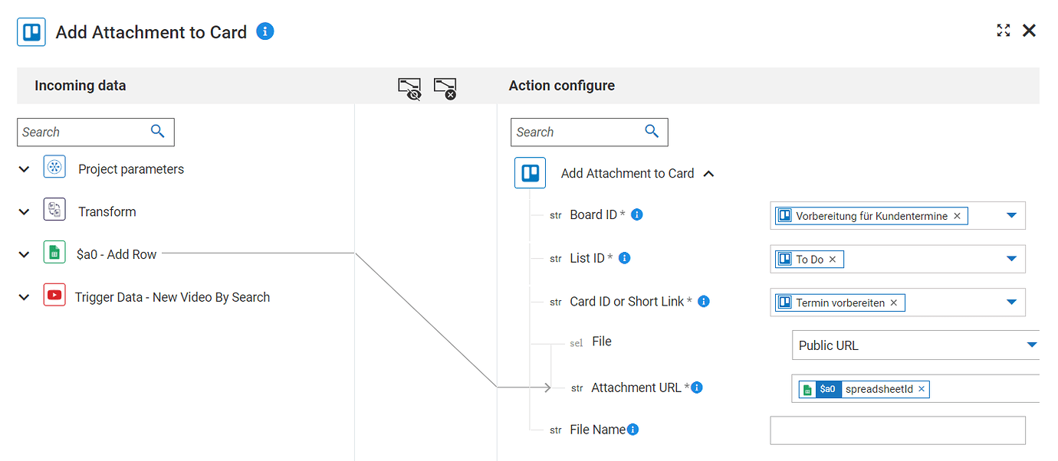Click the Transform step icon
The height and width of the screenshot is (461, 1058).
point(54,209)
